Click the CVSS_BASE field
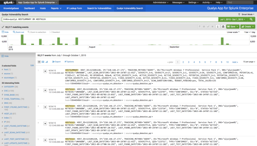This screenshot has width=257, height=146. tap(9, 95)
